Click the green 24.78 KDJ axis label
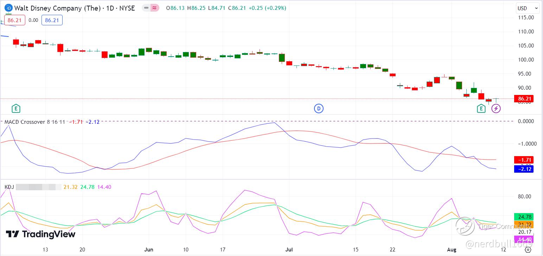 point(524,217)
